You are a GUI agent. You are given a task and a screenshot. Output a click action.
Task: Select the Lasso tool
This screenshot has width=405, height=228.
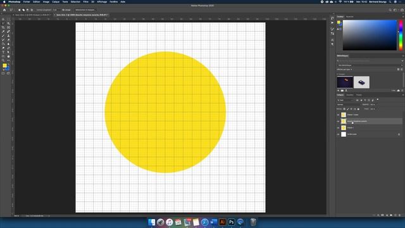(x=3, y=23)
